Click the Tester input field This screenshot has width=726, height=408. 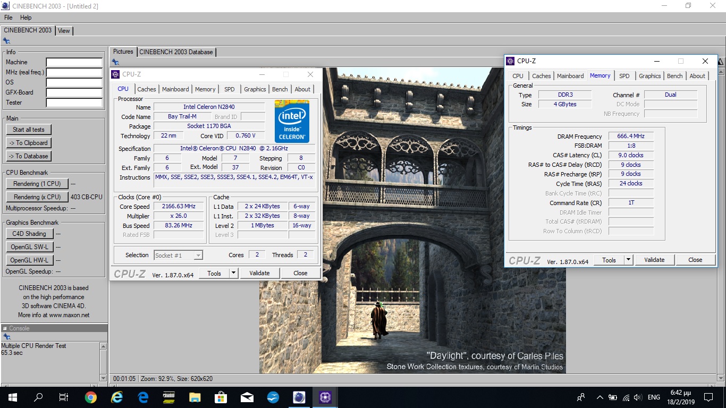[74, 103]
